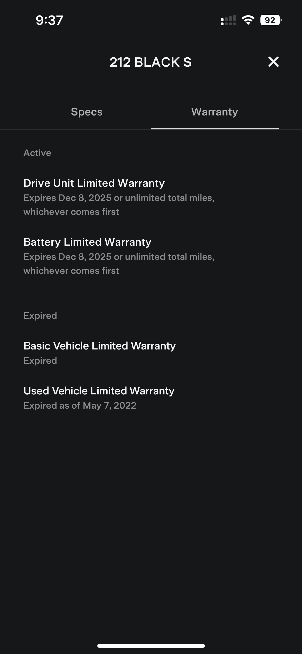
Task: Open Battery Limited Warranty entry
Action: [87, 242]
